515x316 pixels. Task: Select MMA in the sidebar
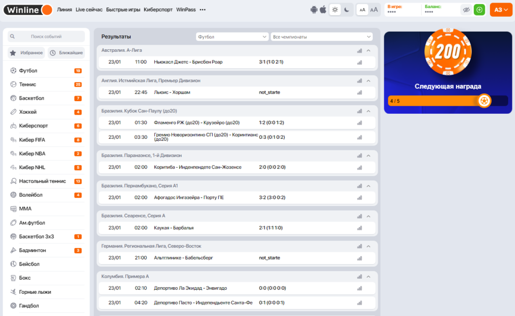[x=46, y=209]
